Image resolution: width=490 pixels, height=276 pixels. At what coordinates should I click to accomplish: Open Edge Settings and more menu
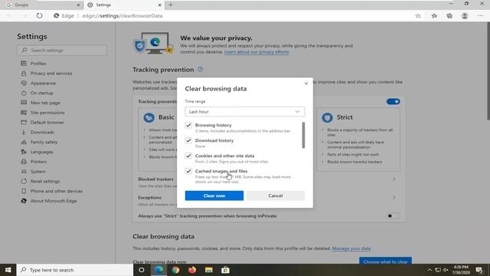pyautogui.click(x=480, y=15)
